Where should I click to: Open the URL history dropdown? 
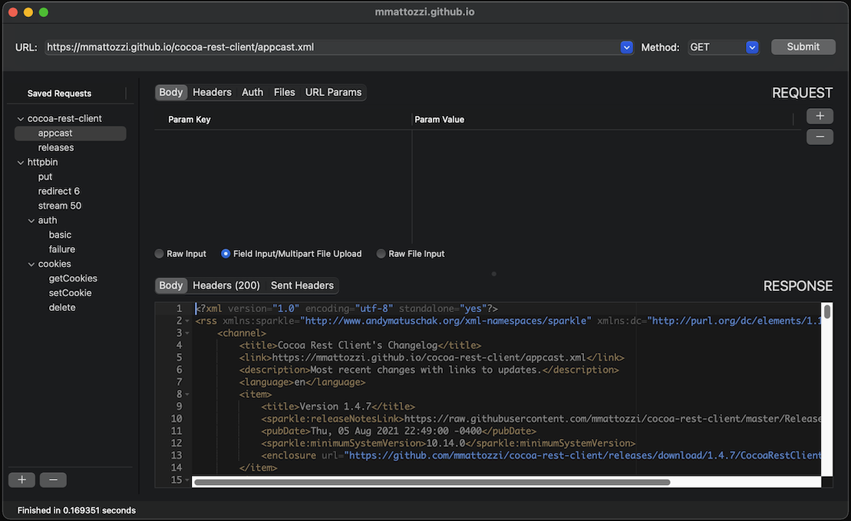(626, 47)
